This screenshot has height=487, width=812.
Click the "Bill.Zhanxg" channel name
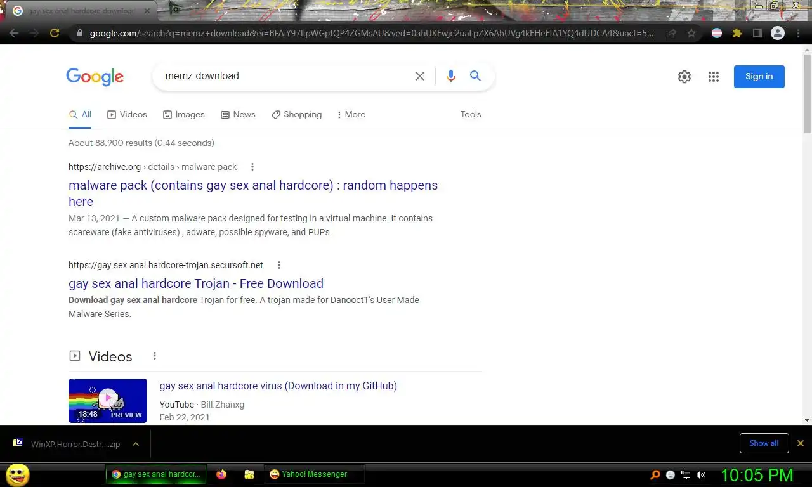coord(223,405)
